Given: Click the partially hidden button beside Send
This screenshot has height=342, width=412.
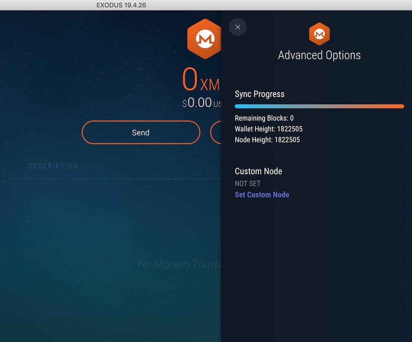Looking at the screenshot, I should click(216, 133).
